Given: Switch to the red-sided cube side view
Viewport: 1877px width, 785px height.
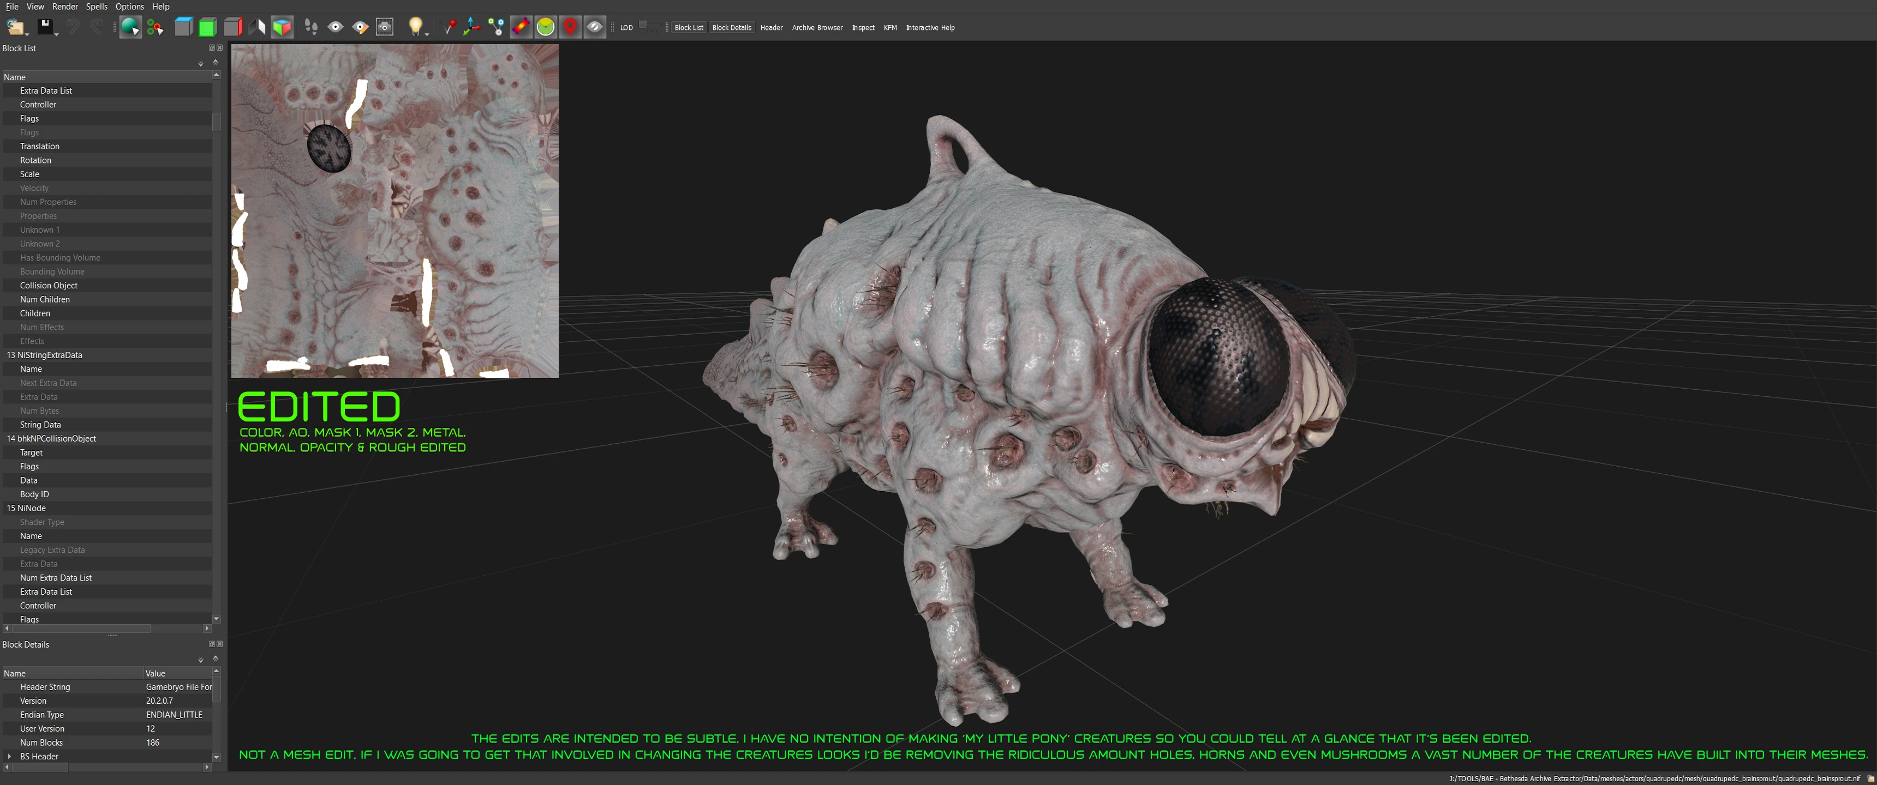Looking at the screenshot, I should [232, 27].
